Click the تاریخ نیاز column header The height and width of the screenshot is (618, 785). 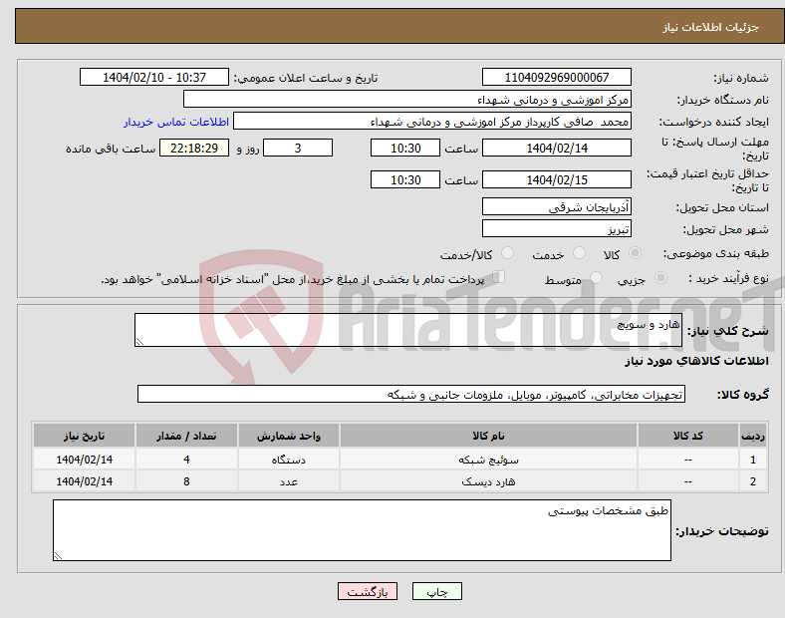point(84,436)
